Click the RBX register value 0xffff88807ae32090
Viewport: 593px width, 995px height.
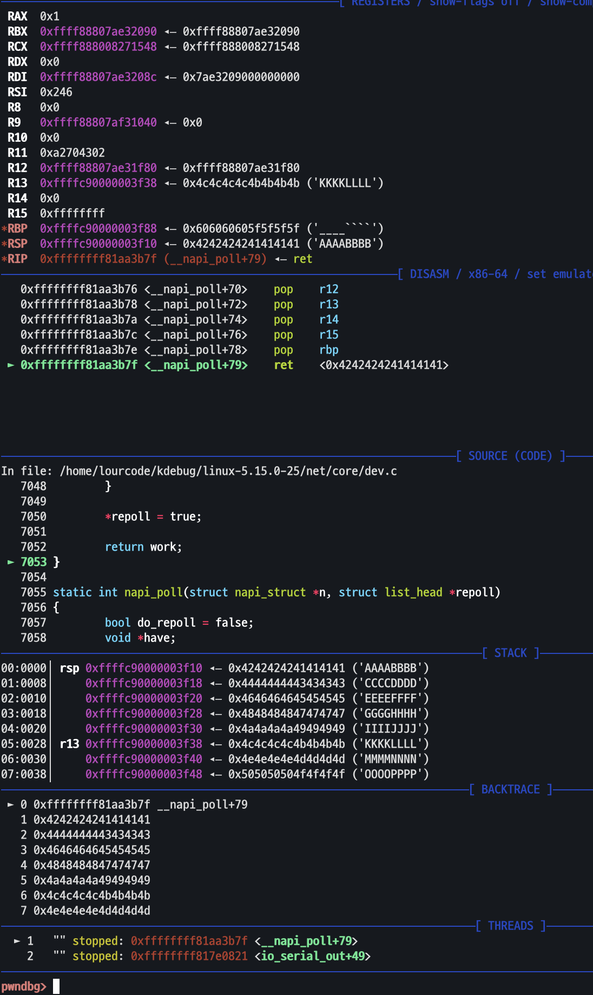98,31
